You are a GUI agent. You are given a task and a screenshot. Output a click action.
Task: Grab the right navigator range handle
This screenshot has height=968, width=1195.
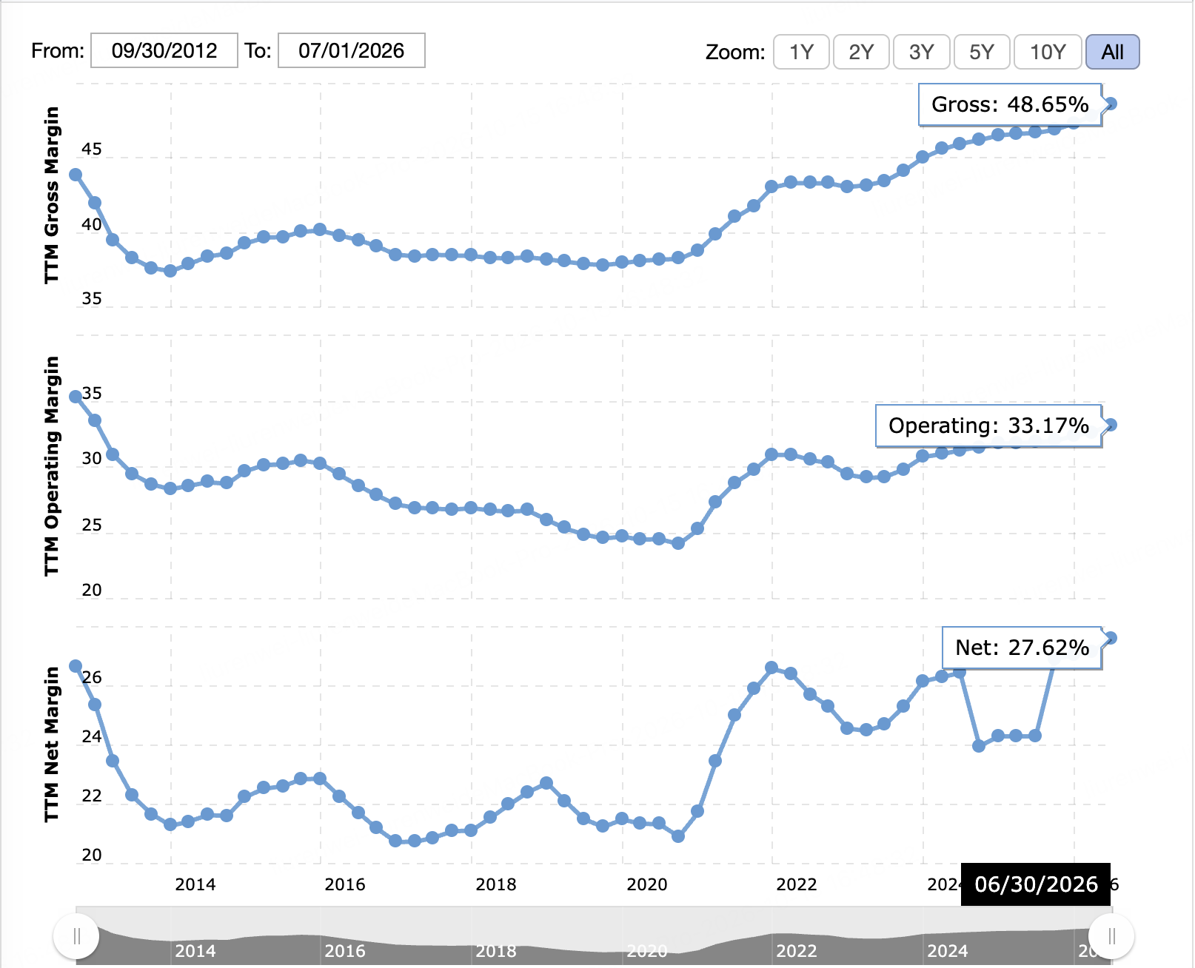[1111, 936]
